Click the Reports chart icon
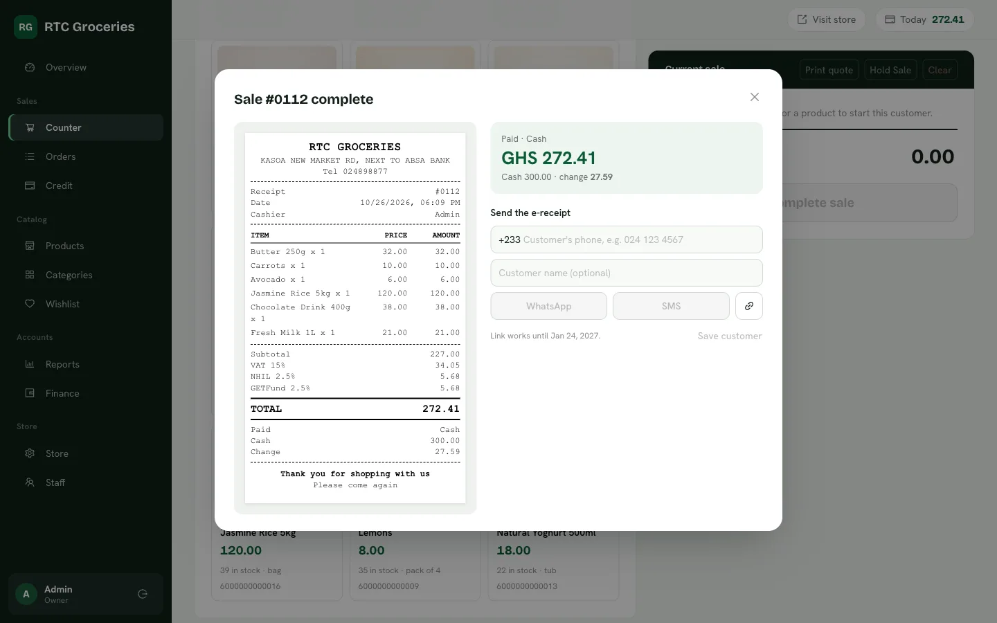997x623 pixels. click(x=30, y=364)
